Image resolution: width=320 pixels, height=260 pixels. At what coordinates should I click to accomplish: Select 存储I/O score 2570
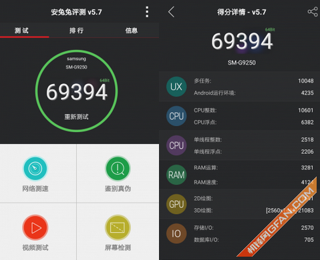pyautogui.click(x=307, y=228)
